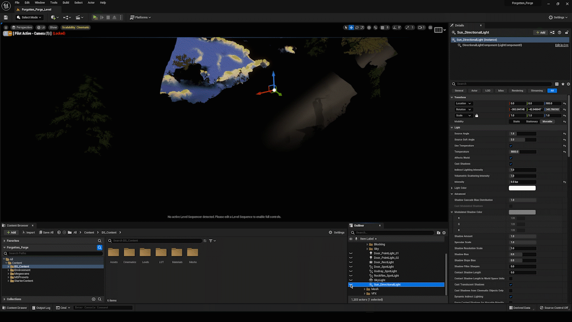
Task: Open the Materials folder thumbnail
Action: 177,253
